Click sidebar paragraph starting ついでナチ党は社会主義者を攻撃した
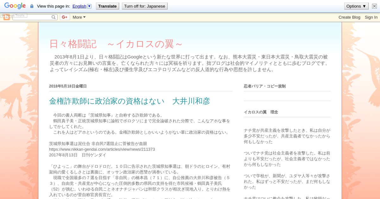This screenshot has height=199, width=380. pyautogui.click(x=287, y=159)
